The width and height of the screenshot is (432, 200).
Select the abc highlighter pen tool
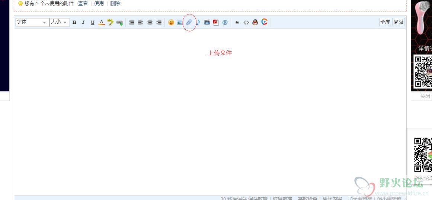point(111,23)
